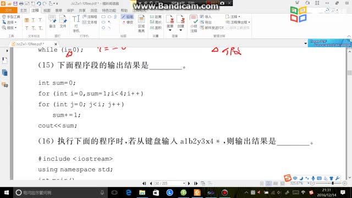Click 导入 import comments

206,17
